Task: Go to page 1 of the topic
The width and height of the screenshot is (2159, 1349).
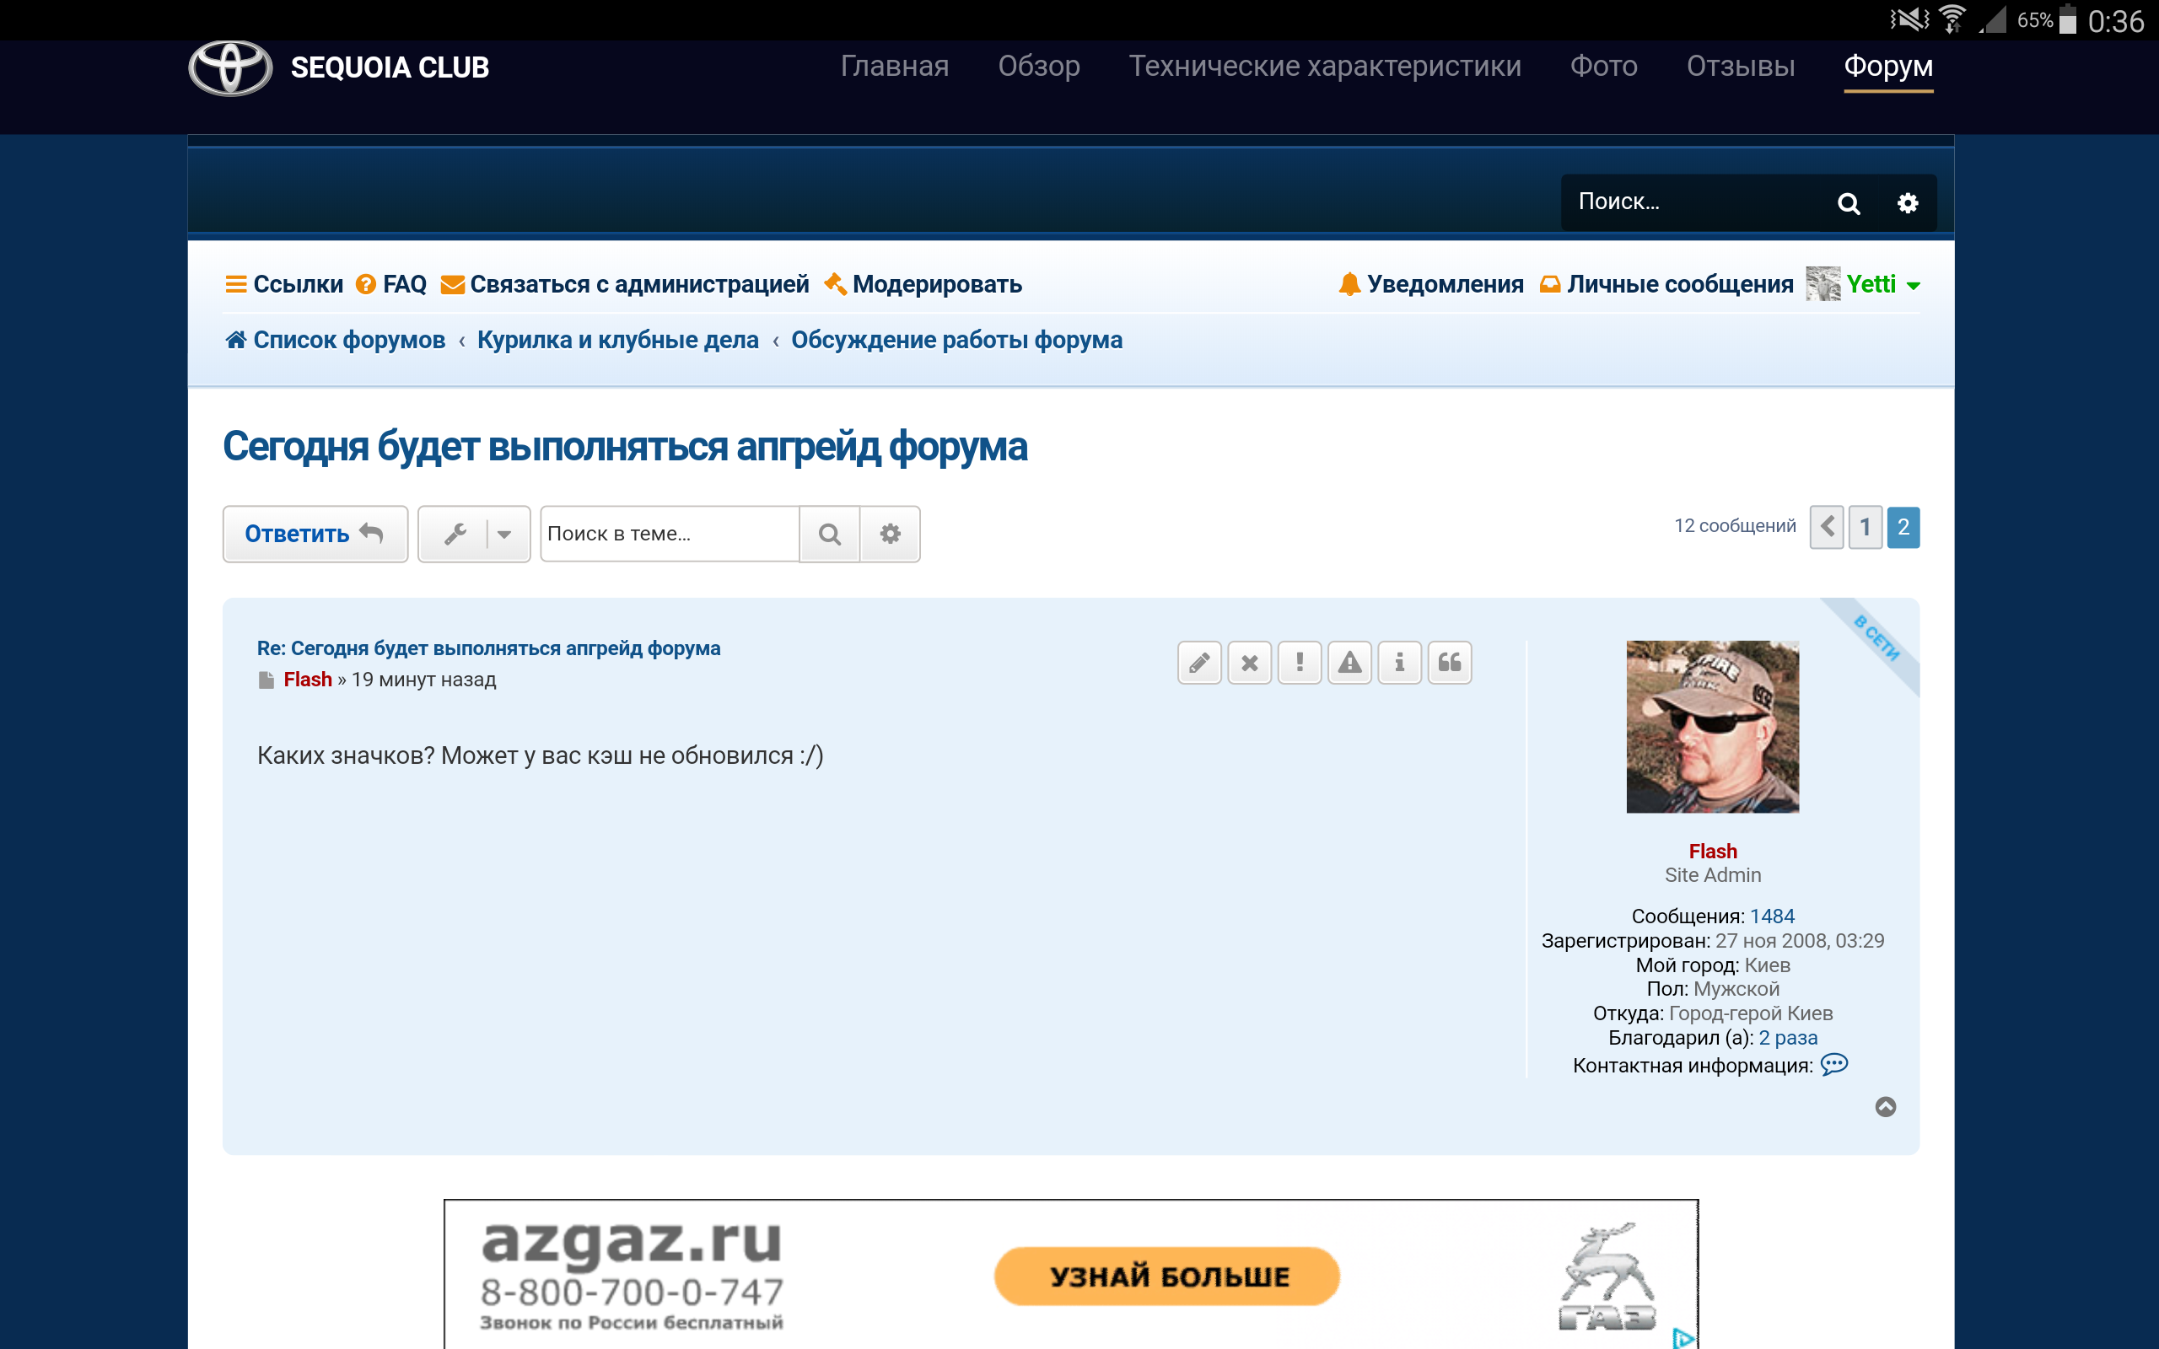Action: 1865,527
